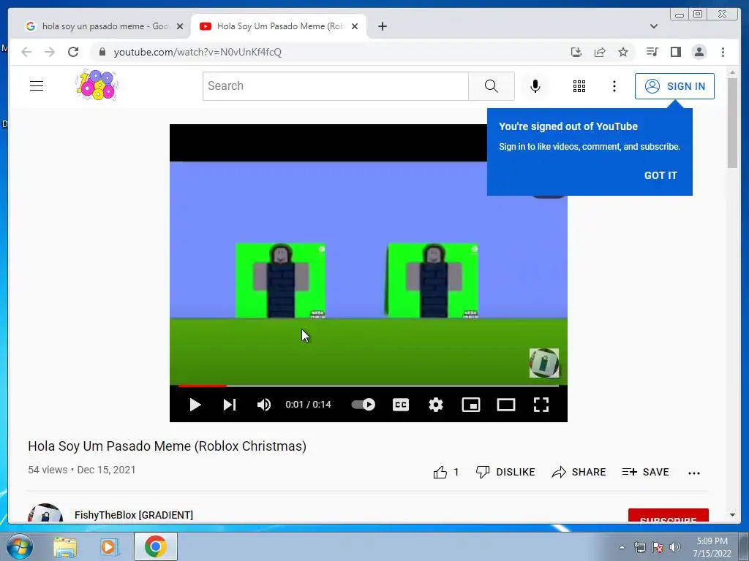
Task: Click the address bar URL
Action: 197,52
